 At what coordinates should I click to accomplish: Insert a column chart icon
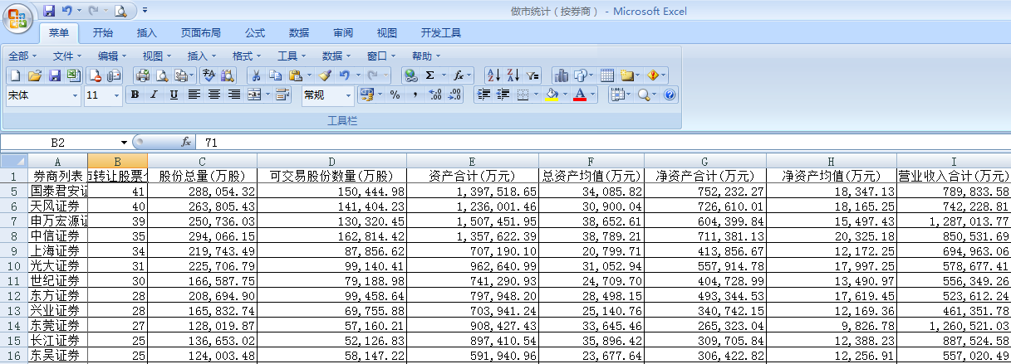[562, 75]
